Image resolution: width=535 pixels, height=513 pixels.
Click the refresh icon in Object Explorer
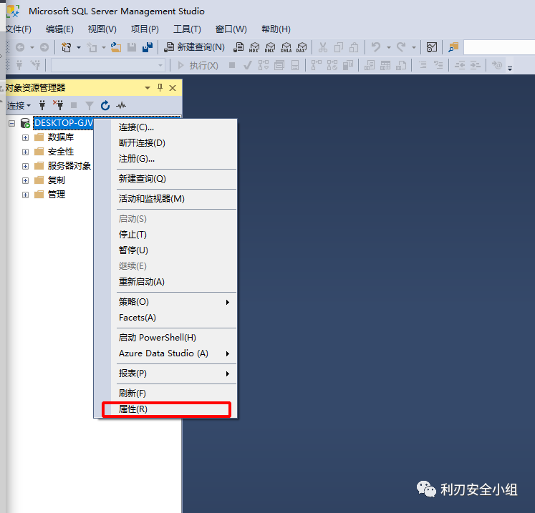click(x=105, y=105)
